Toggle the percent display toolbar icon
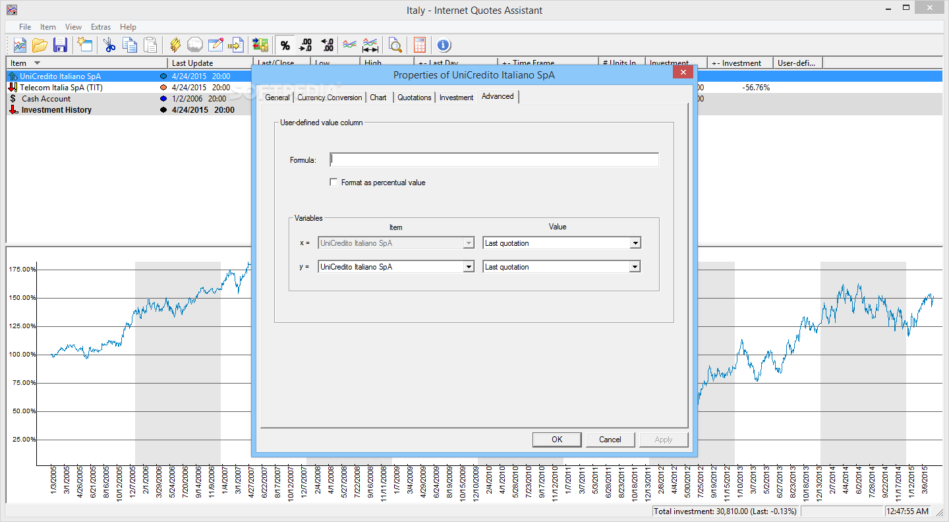The image size is (949, 522). 285,45
